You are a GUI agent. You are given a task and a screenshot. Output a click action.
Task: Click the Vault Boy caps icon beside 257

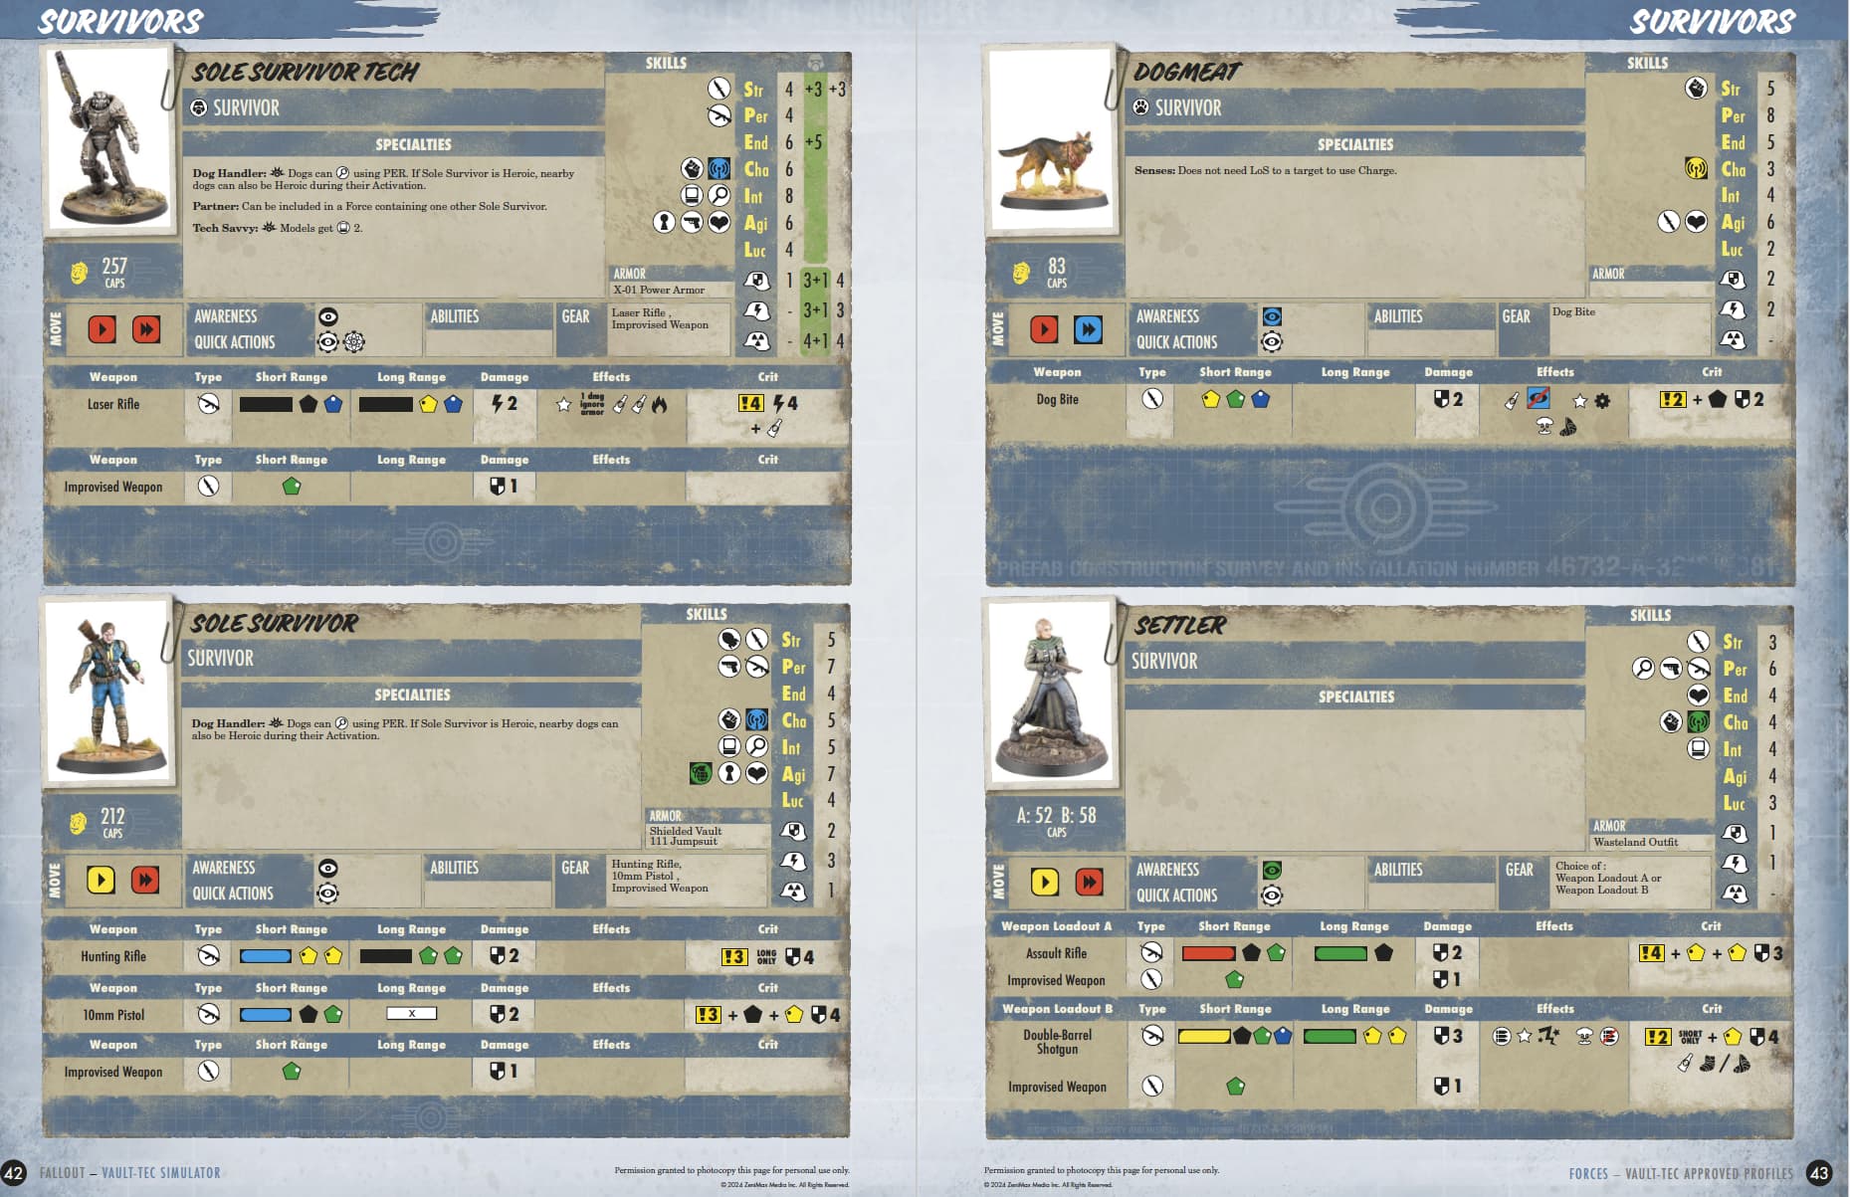(80, 272)
